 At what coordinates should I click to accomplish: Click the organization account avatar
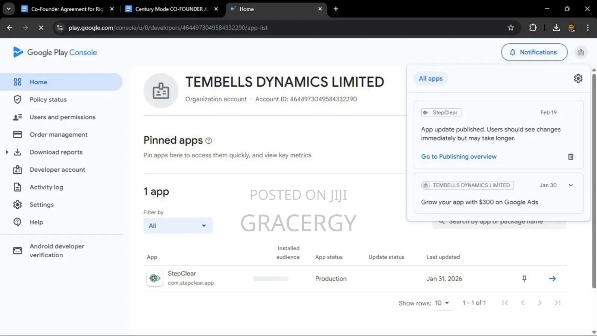click(x=161, y=91)
